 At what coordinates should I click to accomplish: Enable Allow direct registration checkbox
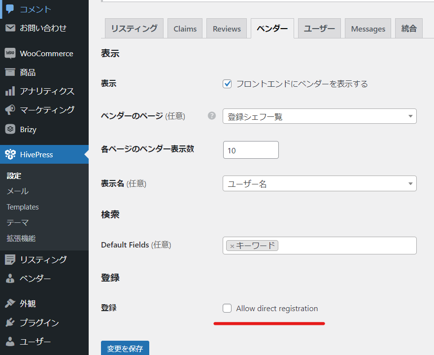(x=227, y=308)
